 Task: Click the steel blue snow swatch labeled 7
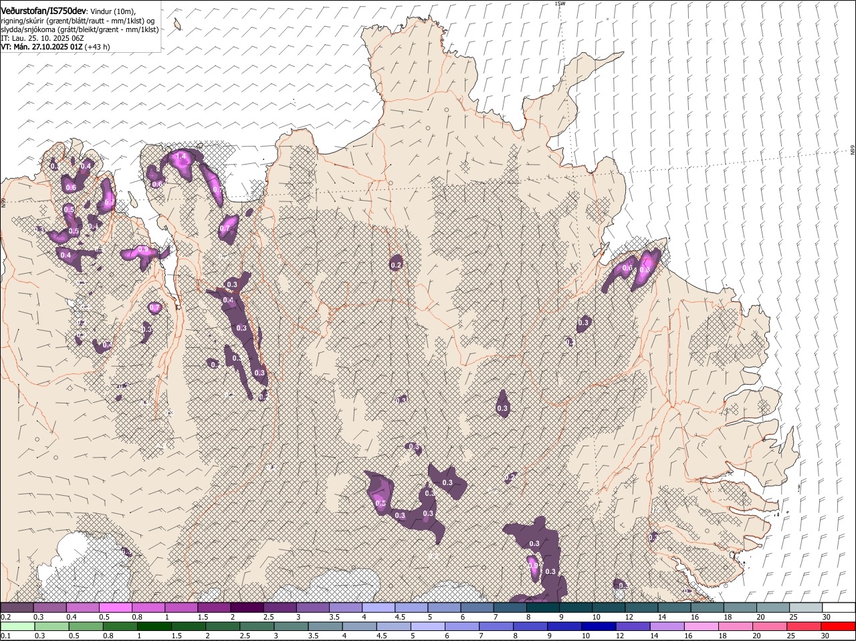pyautogui.click(x=509, y=608)
